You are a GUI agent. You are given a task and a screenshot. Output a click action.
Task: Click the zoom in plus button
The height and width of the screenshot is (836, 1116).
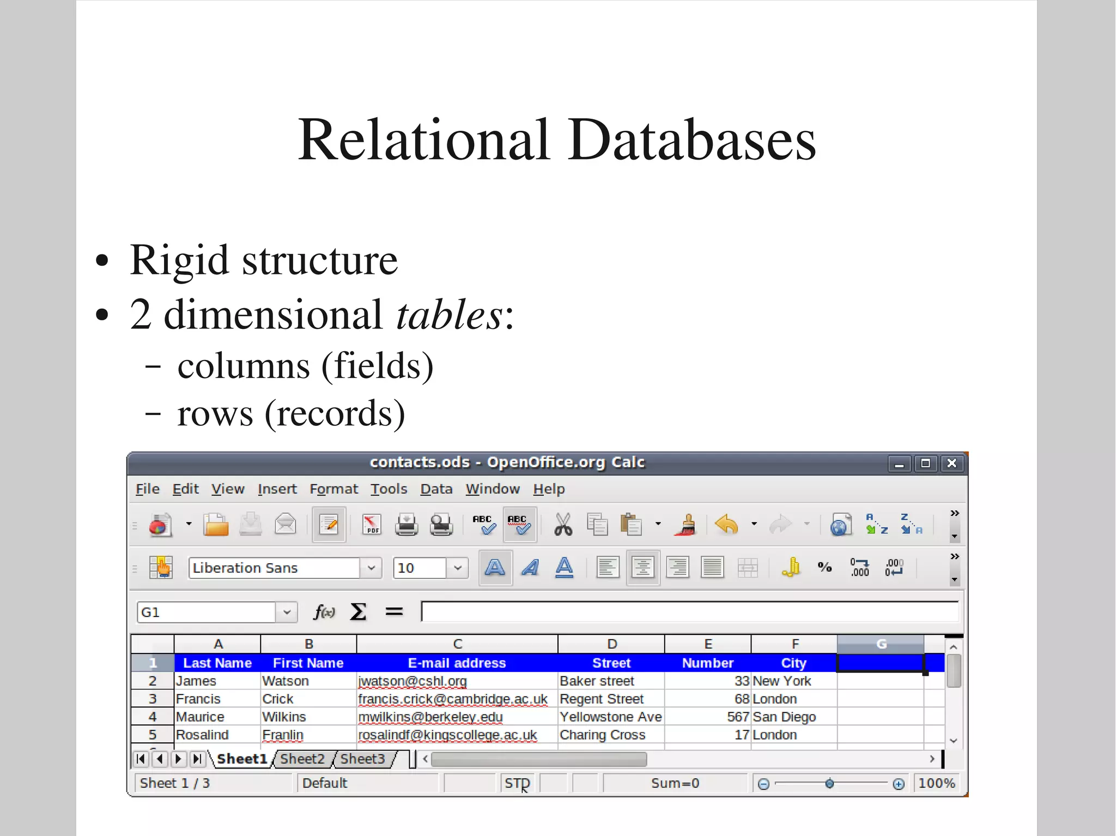point(899,784)
